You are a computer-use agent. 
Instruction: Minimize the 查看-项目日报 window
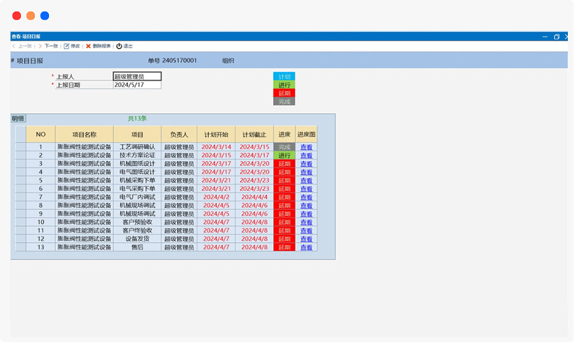(545, 37)
